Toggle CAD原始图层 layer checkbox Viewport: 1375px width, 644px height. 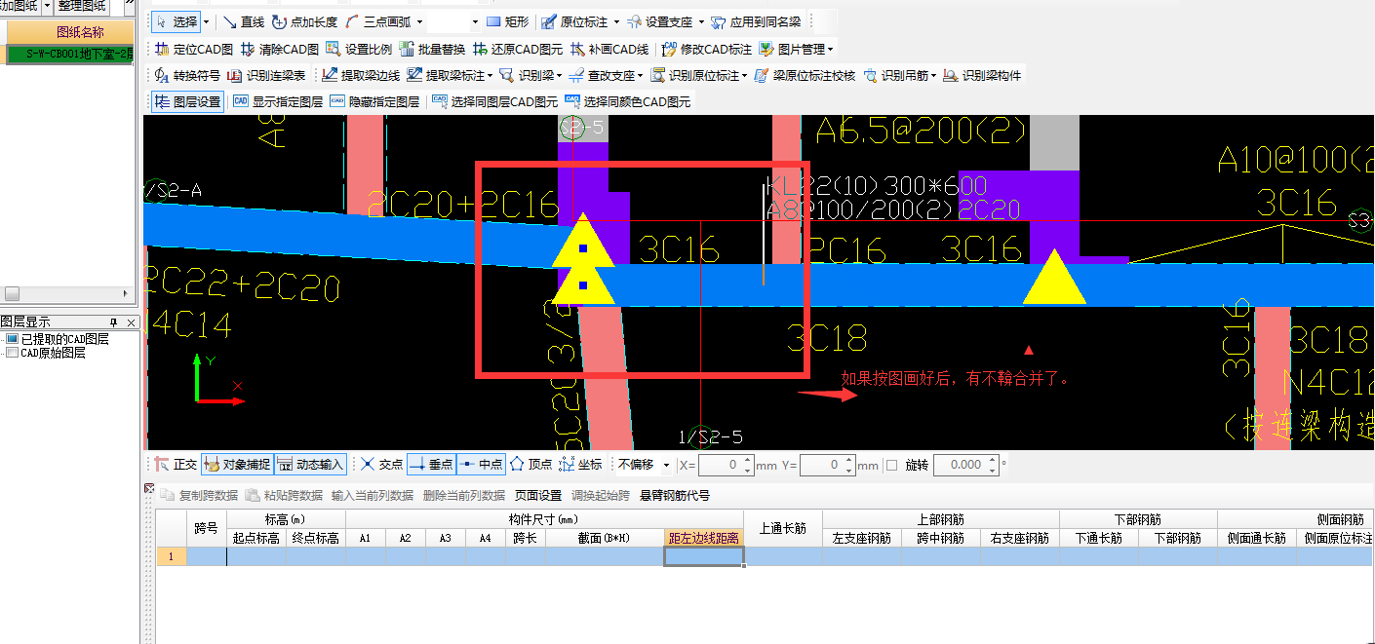tap(12, 353)
